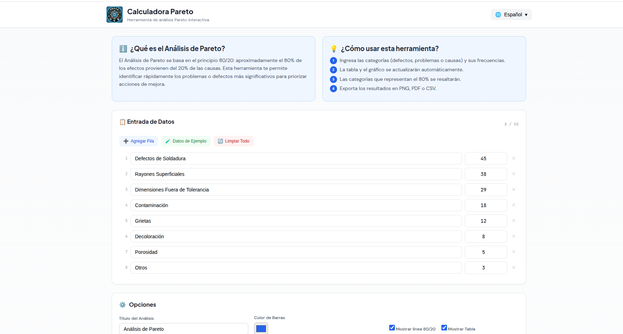Delete the Dimensiones Fuera de Tolerancia row
623x334 pixels.
513,190
